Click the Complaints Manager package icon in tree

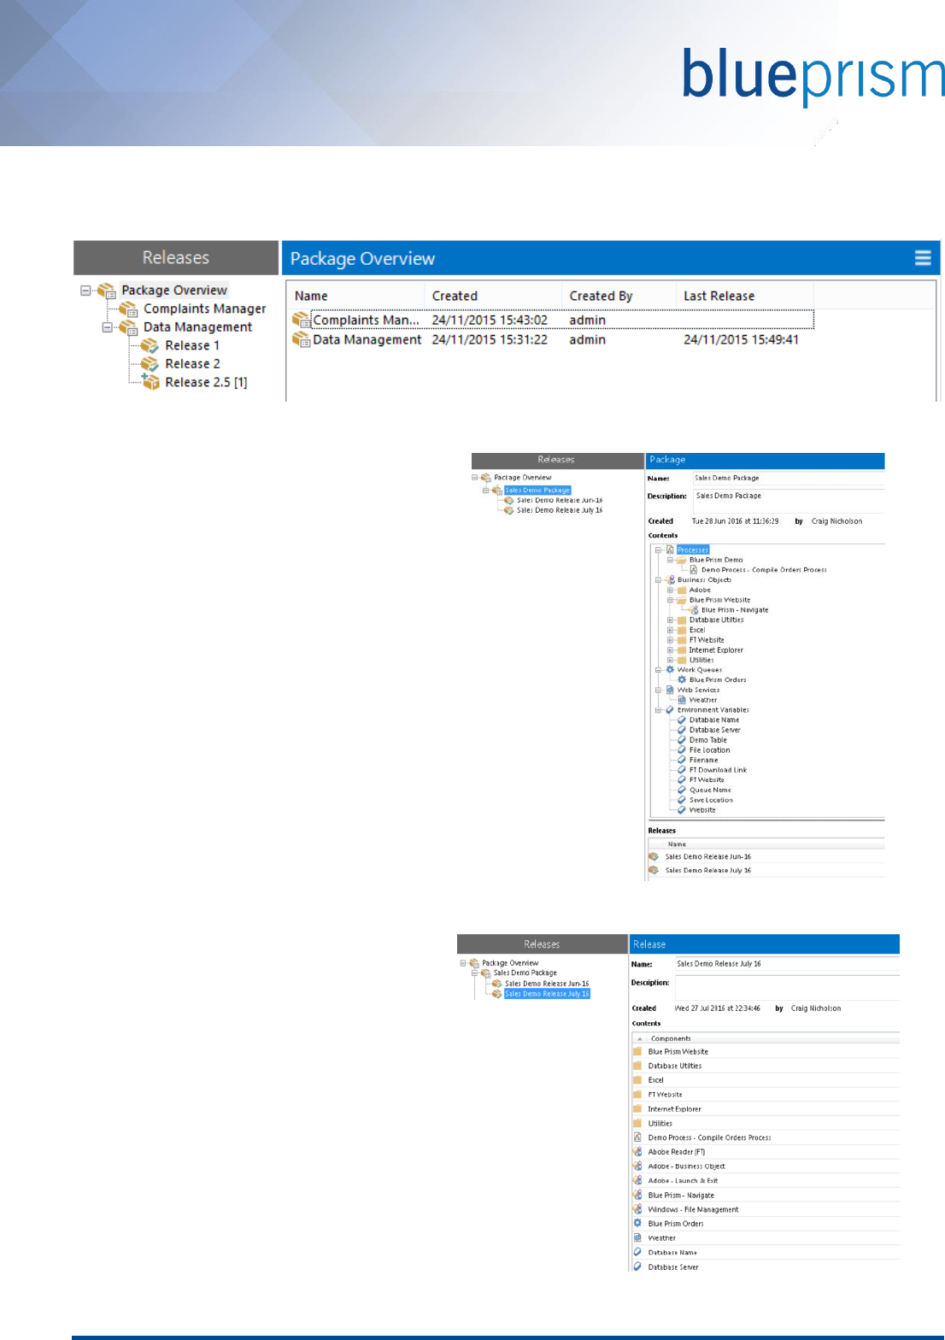pos(129,309)
